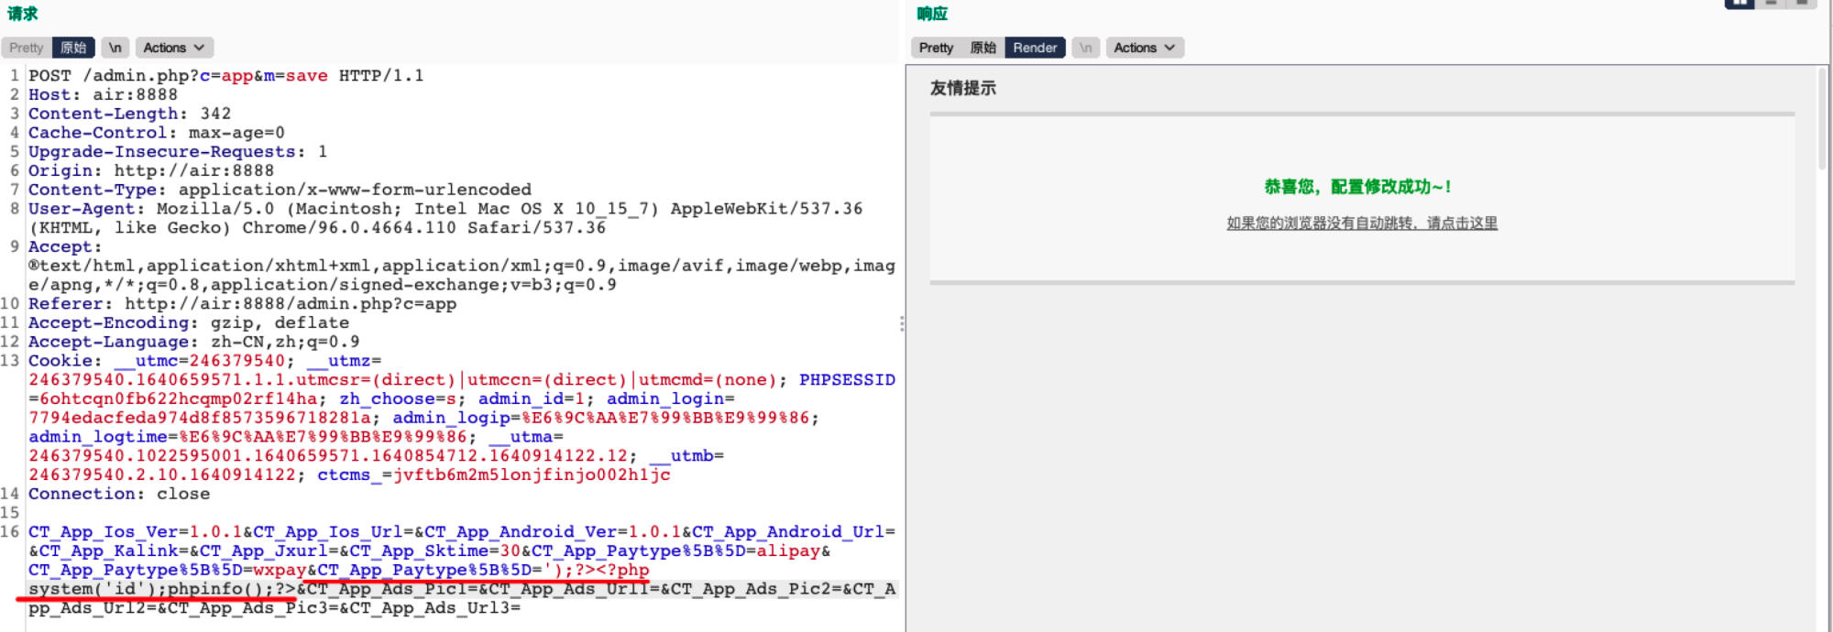Image resolution: width=1833 pixels, height=632 pixels.
Task: Click the User-Agent header line
Action: click(x=445, y=218)
